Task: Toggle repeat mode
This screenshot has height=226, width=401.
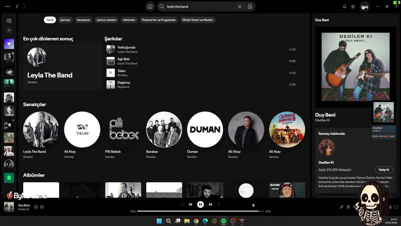Action: (219, 204)
